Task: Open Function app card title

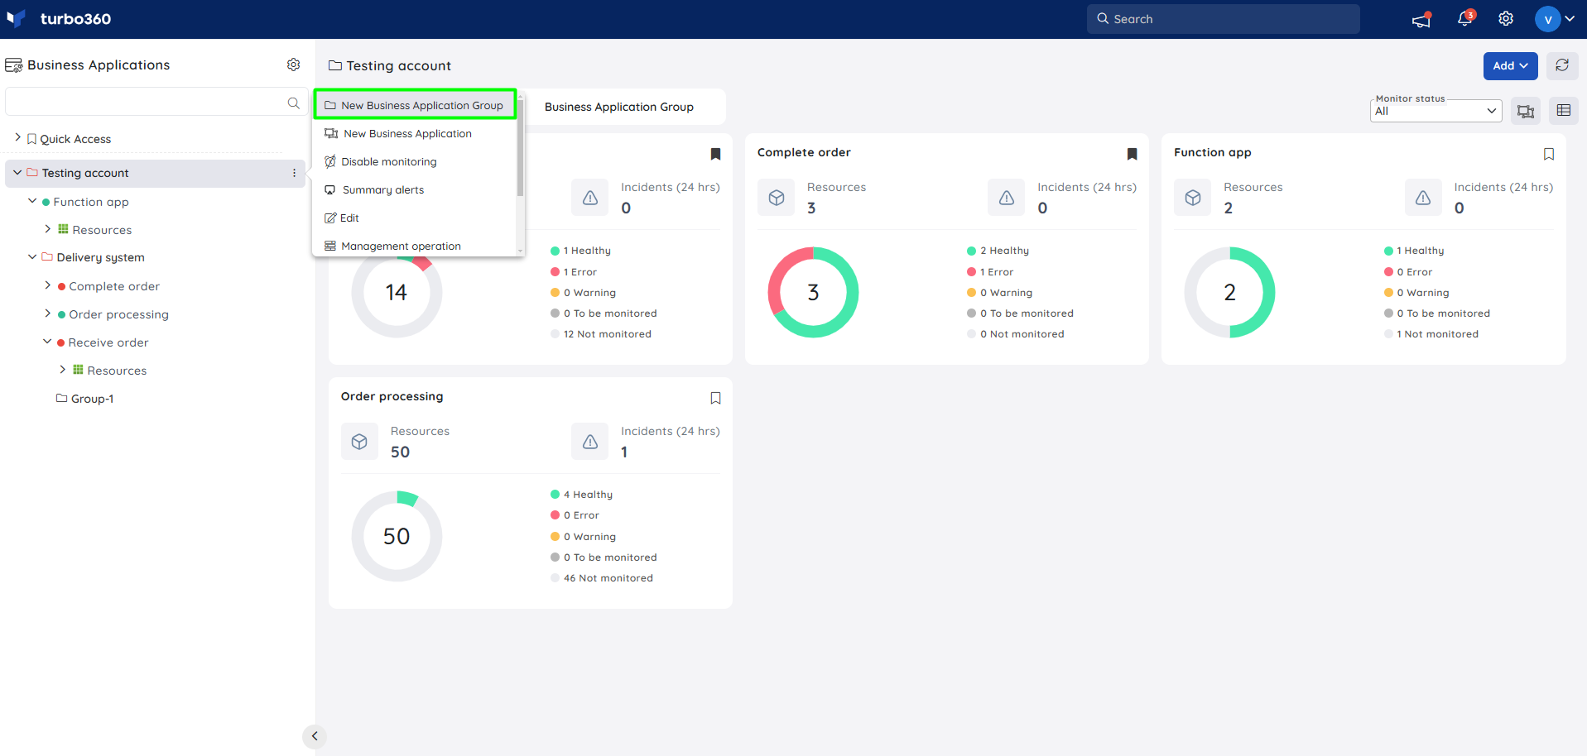Action: click(x=1212, y=152)
